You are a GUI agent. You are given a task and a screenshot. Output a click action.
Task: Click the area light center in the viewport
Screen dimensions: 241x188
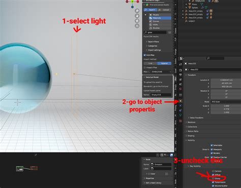pyautogui.click(x=74, y=74)
